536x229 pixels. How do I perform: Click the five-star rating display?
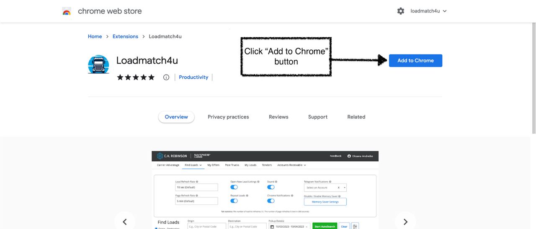point(136,77)
